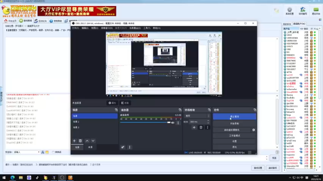Switch to Room Users tab
This screenshot has width=323, height=181.
click(299, 24)
